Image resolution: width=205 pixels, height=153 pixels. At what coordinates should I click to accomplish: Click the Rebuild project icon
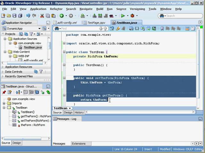100,16
